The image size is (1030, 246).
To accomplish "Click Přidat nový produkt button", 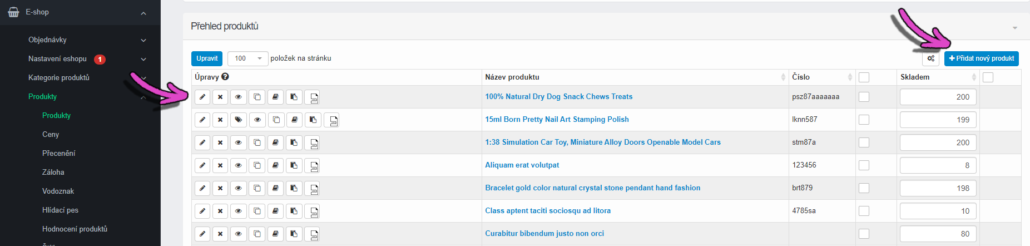I will point(982,58).
